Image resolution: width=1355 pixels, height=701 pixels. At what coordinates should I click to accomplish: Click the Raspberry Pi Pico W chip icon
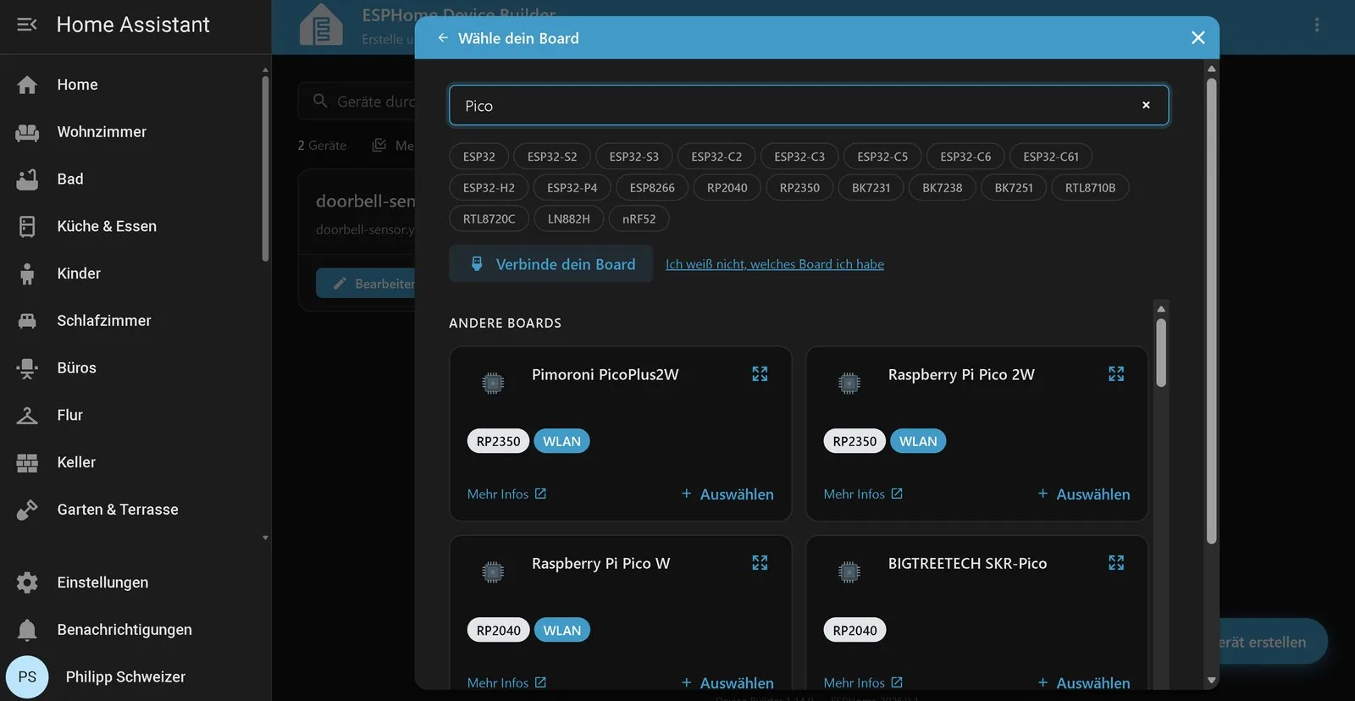coord(493,572)
